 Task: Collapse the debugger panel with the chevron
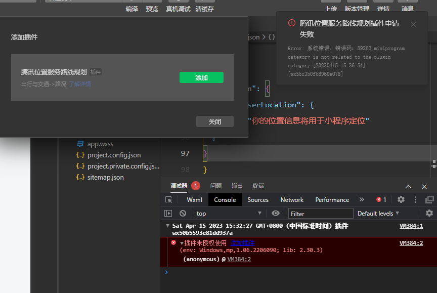[408, 187]
